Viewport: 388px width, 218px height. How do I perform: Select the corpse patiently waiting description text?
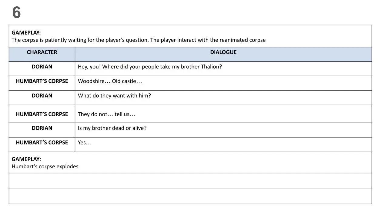click(139, 40)
